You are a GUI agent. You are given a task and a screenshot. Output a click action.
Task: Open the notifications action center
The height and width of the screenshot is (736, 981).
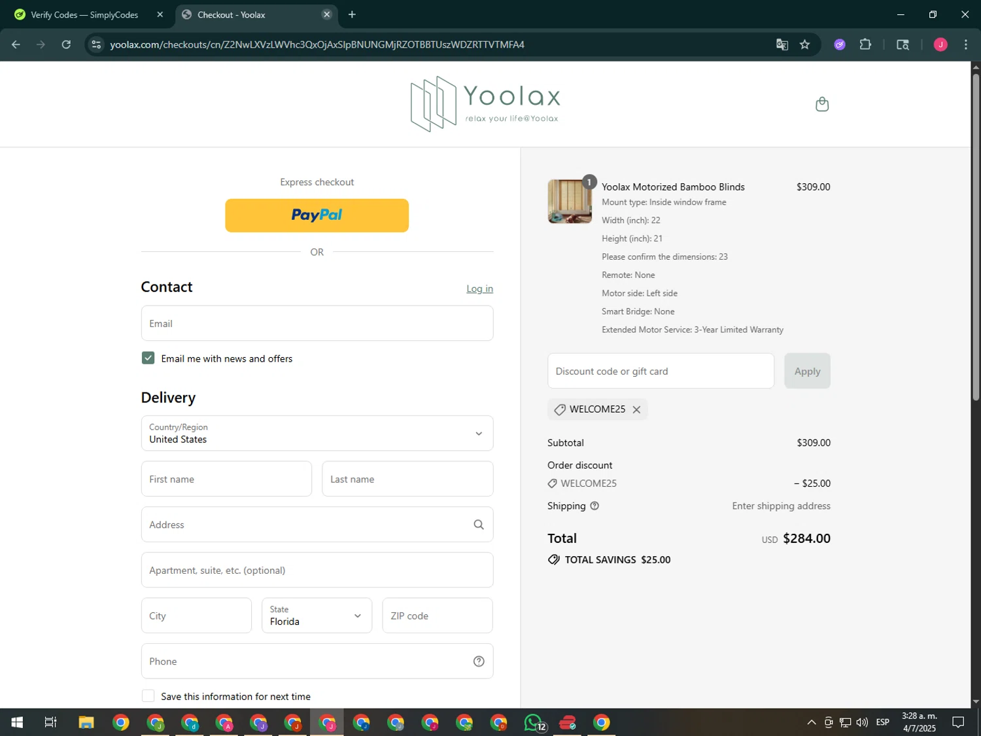[x=958, y=722]
